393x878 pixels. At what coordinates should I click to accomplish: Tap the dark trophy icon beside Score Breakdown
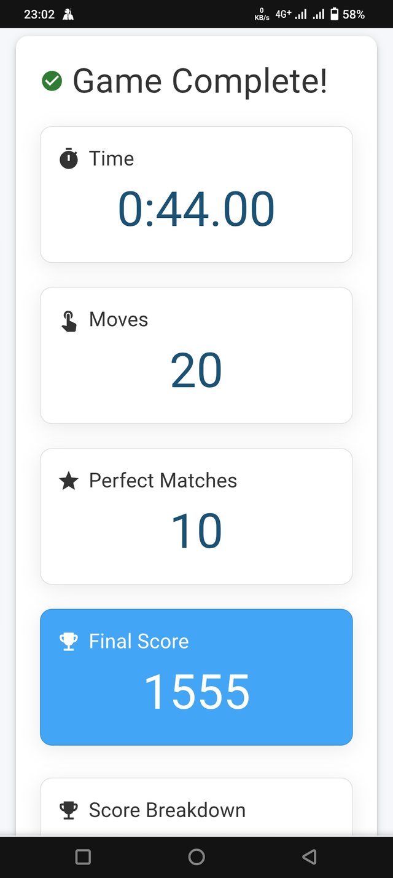[69, 810]
